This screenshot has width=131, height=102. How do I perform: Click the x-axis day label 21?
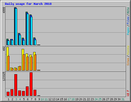click(84, 99)
